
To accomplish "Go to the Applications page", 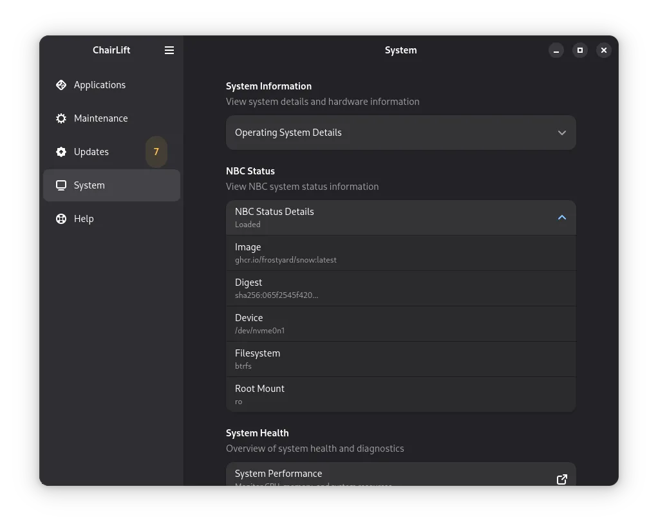I will (111, 85).
